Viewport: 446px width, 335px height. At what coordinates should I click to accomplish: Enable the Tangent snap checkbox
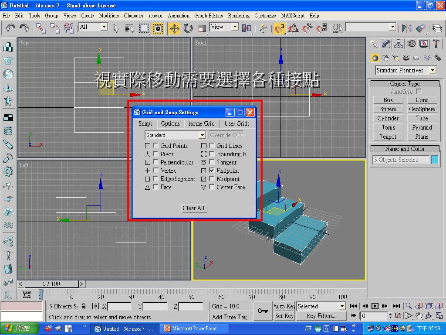coord(212,162)
